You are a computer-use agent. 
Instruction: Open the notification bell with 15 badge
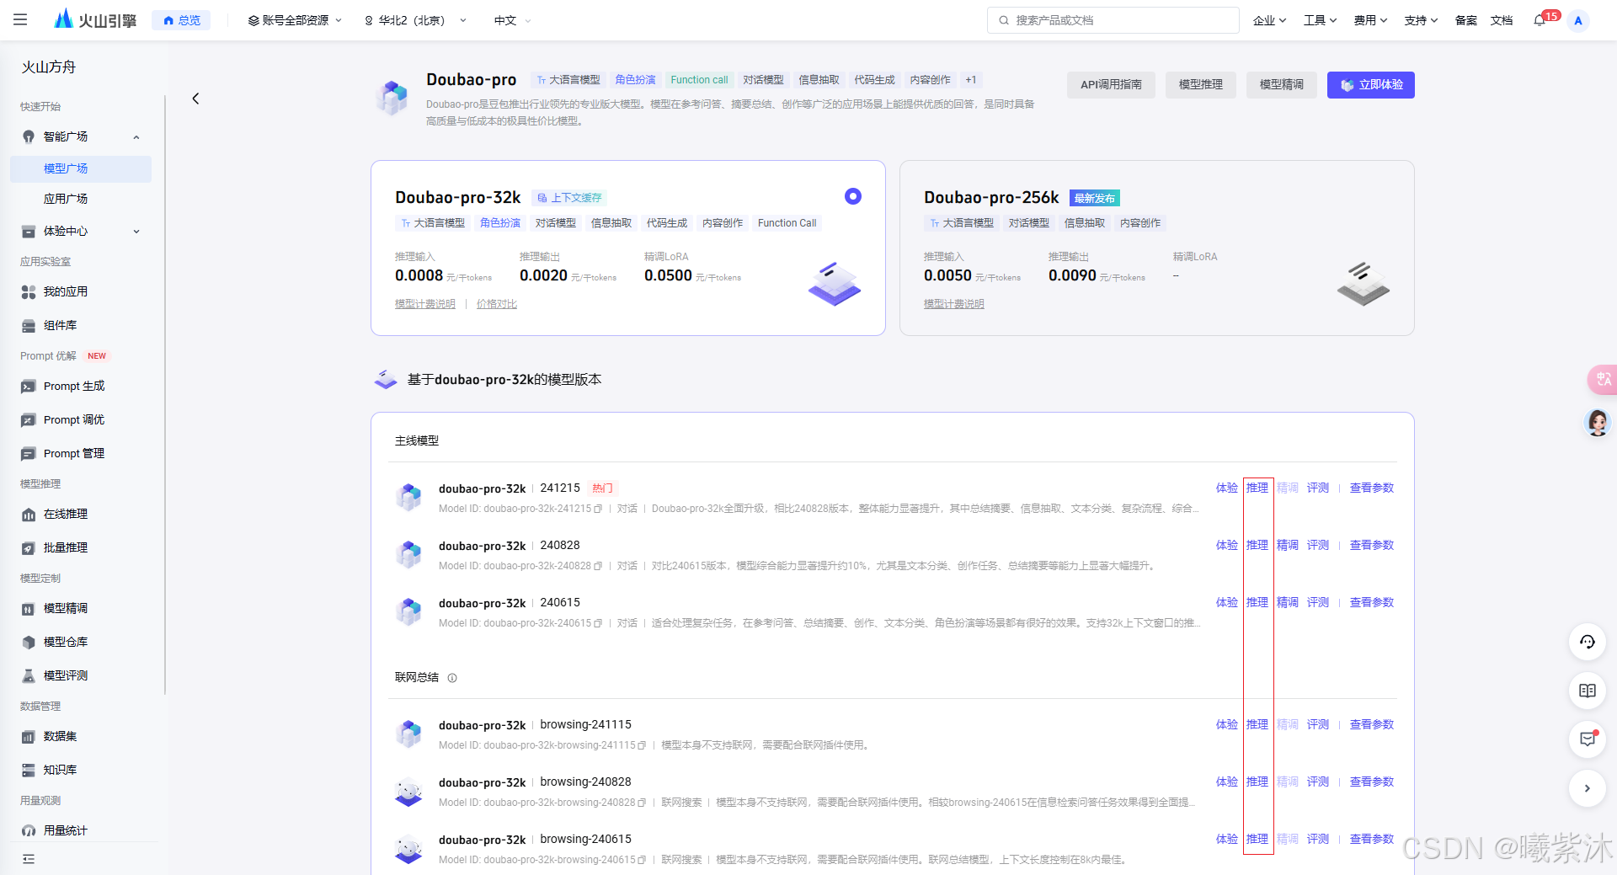[x=1540, y=19]
